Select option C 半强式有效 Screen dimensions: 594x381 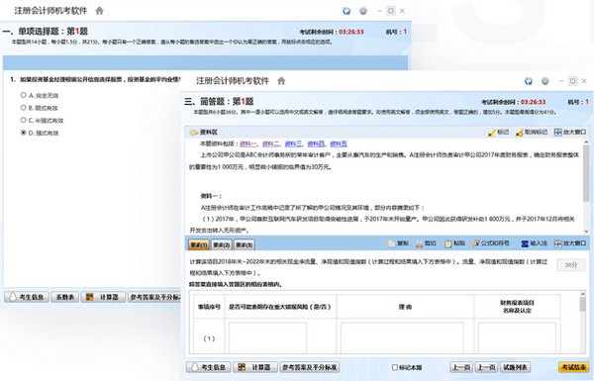pos(24,120)
